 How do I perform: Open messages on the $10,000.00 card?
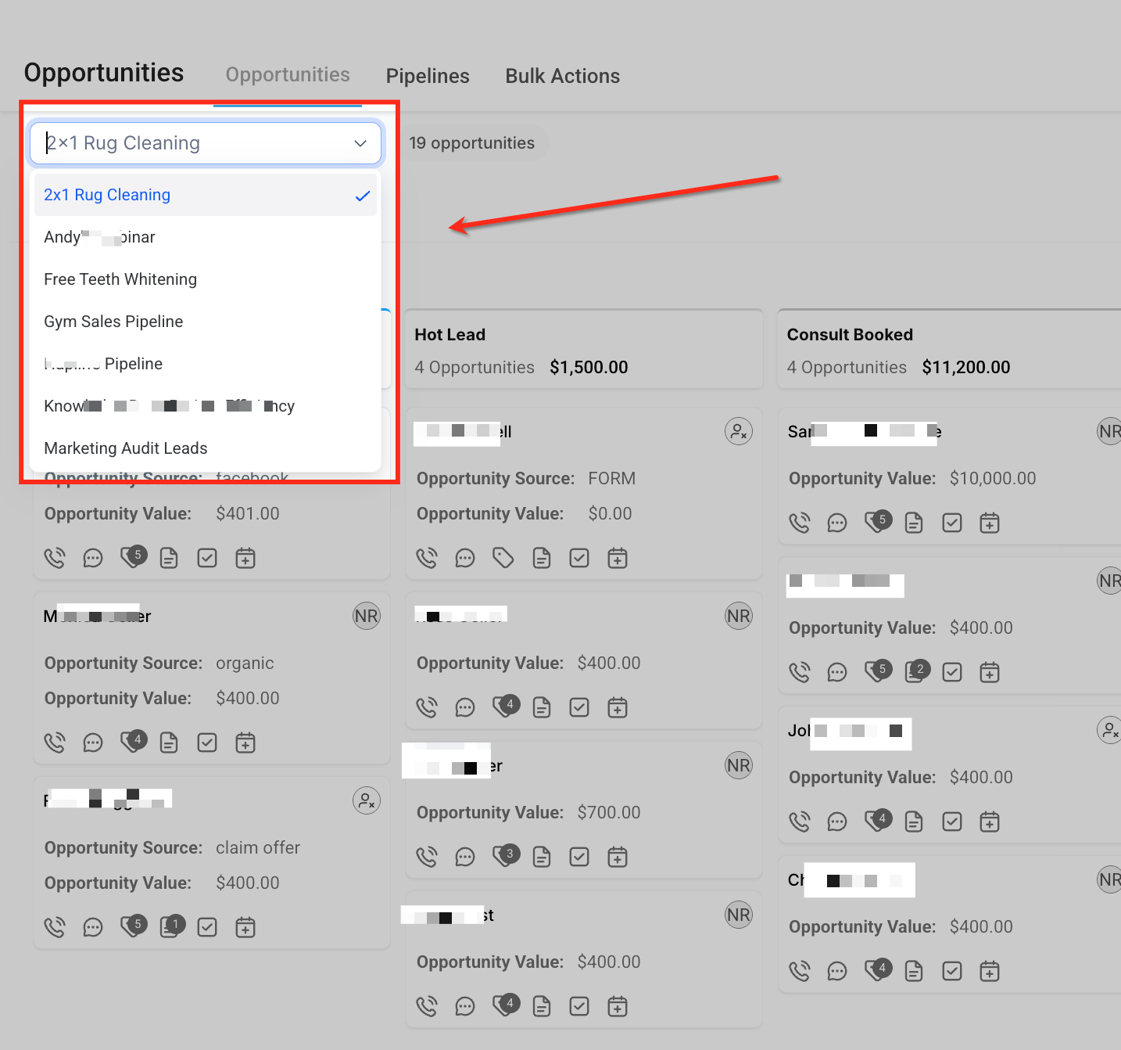pyautogui.click(x=837, y=523)
